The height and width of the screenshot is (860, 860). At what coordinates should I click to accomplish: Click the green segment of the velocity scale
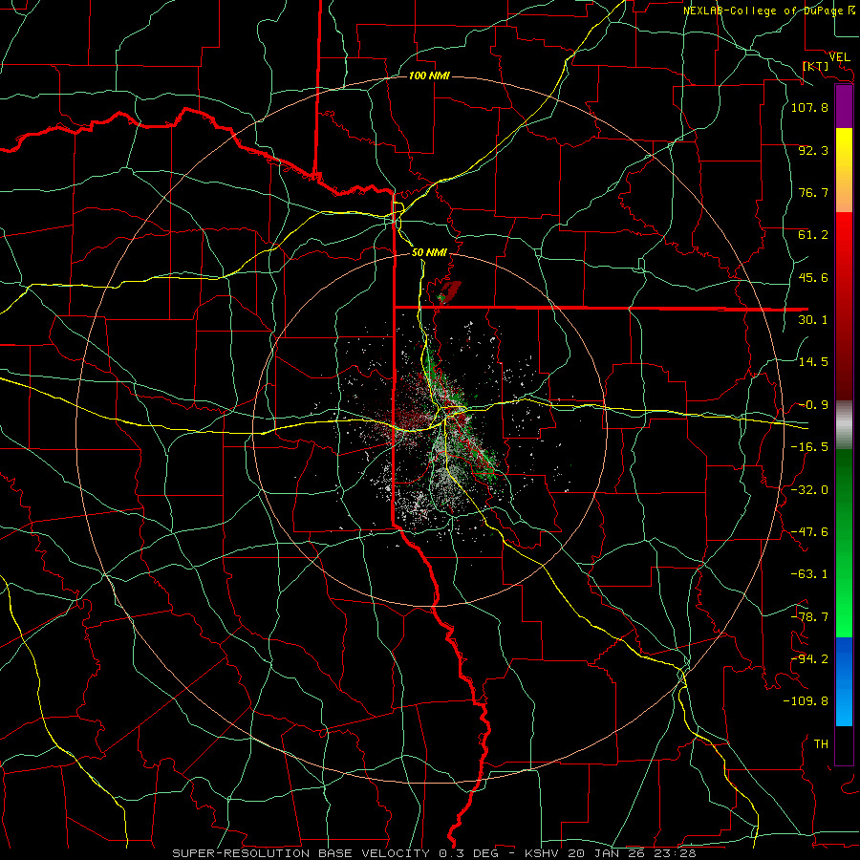844,543
